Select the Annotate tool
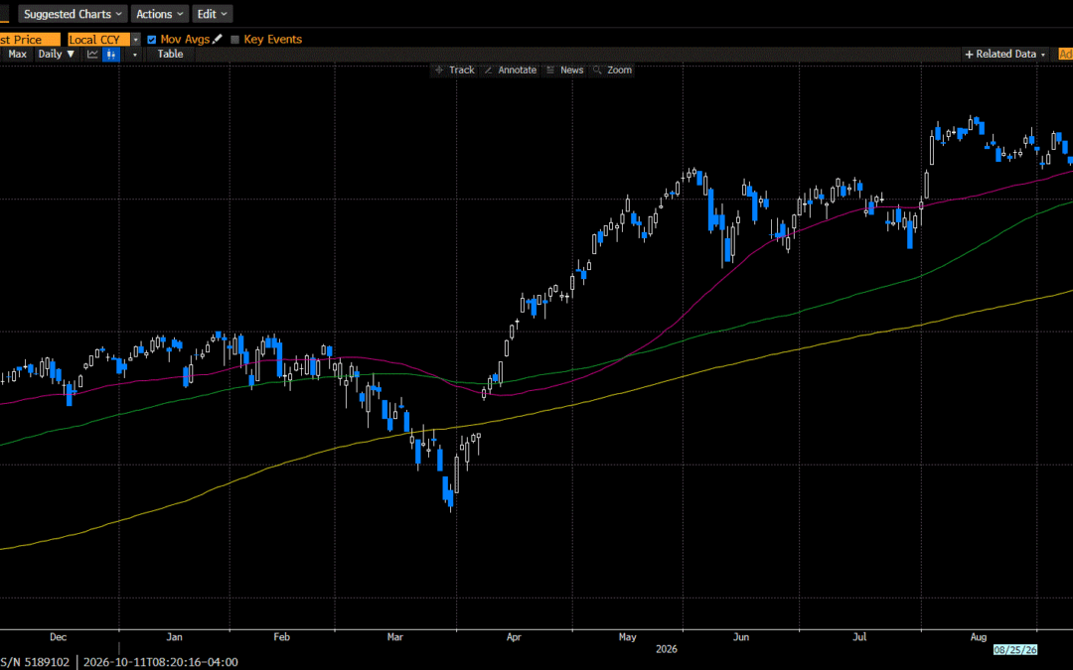This screenshot has width=1073, height=670. pos(511,69)
